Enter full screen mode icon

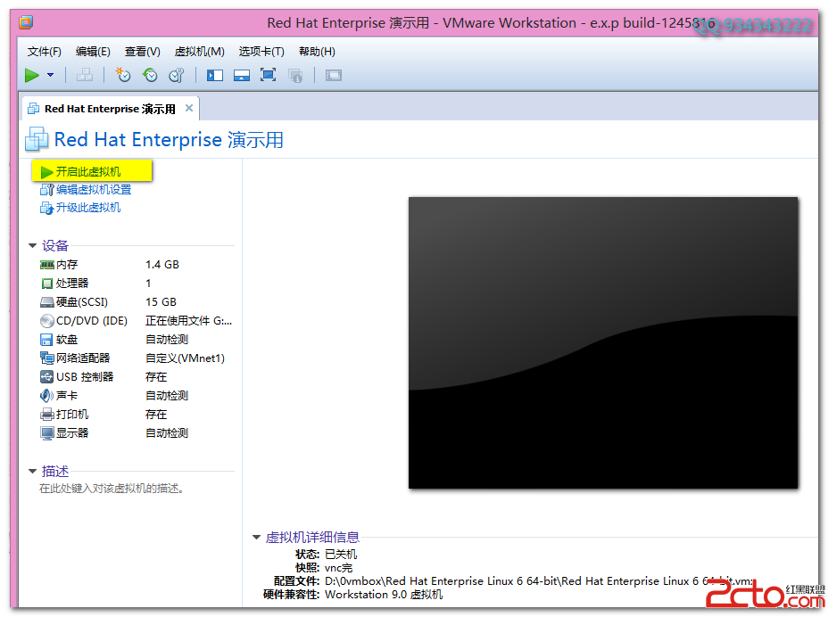tap(269, 76)
